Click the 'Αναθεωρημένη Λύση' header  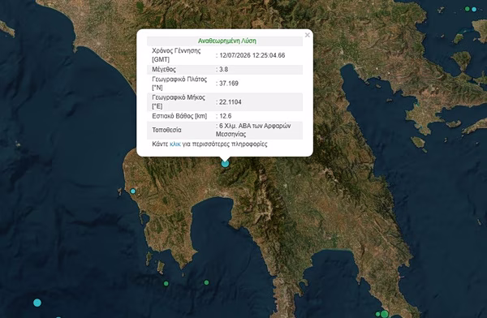coord(227,41)
